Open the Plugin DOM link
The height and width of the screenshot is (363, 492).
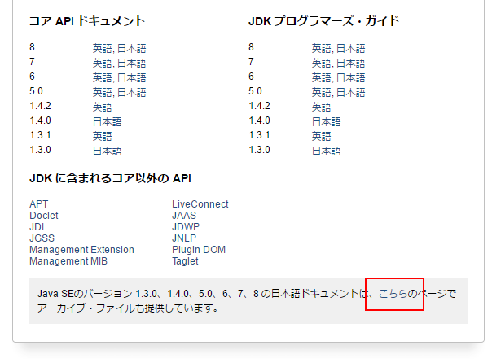[199, 250]
